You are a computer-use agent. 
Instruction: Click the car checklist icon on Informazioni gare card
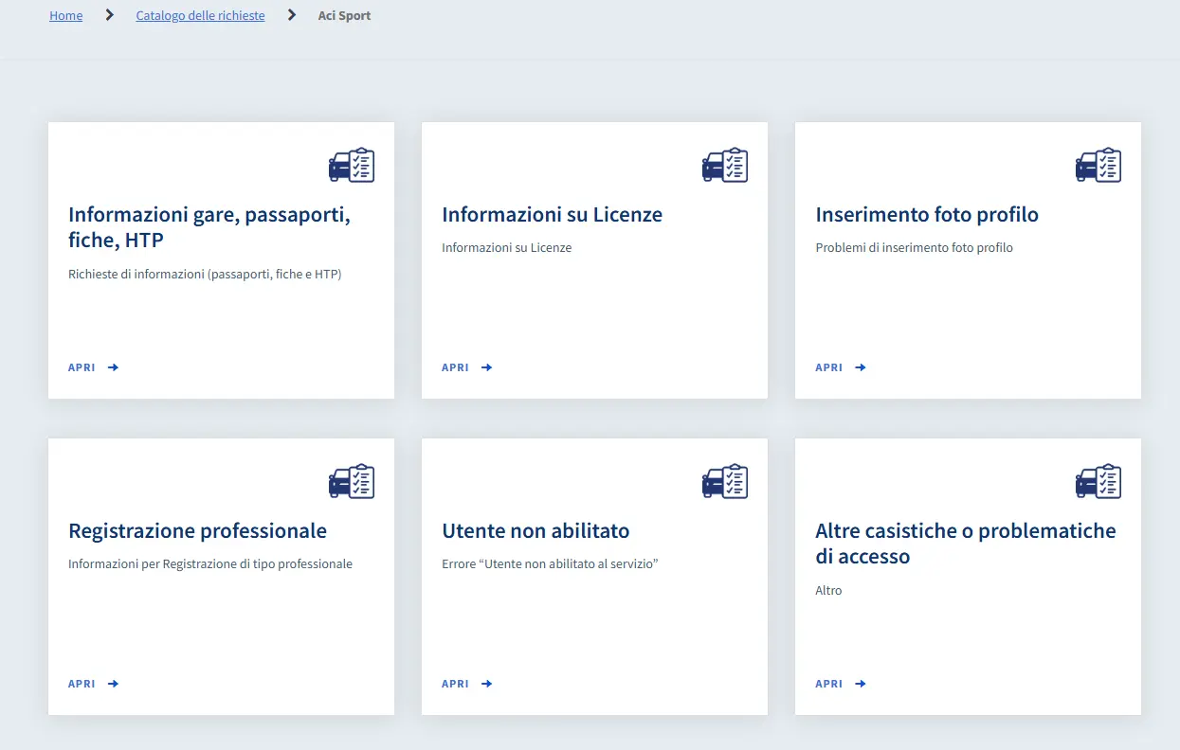point(352,165)
